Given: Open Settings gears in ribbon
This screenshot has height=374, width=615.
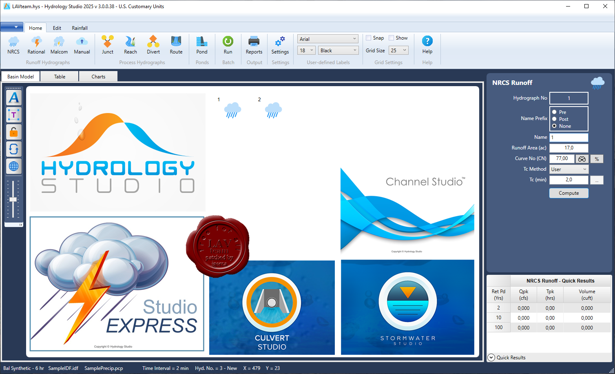Looking at the screenshot, I should (280, 45).
